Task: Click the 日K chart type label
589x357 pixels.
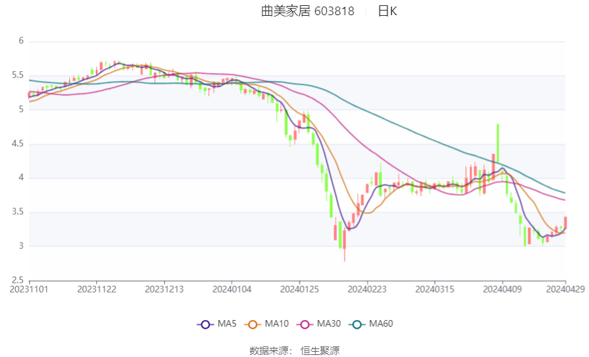Action: (x=387, y=11)
